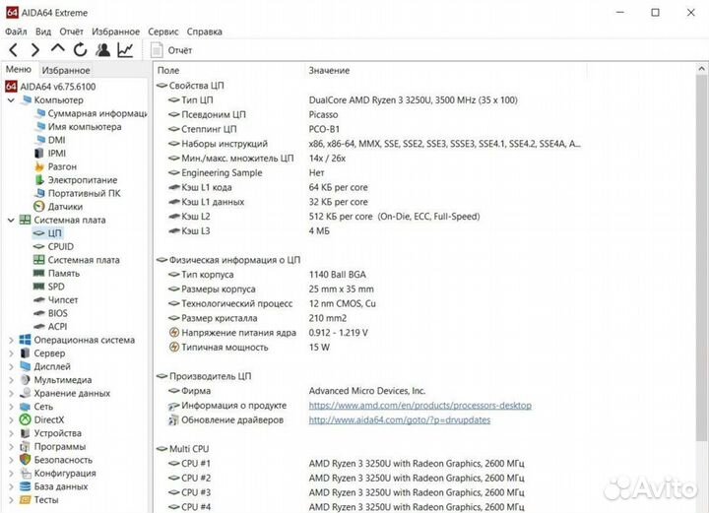Viewport: 709px width, 513px height.
Task: Click the База данных icon
Action: tap(26, 486)
